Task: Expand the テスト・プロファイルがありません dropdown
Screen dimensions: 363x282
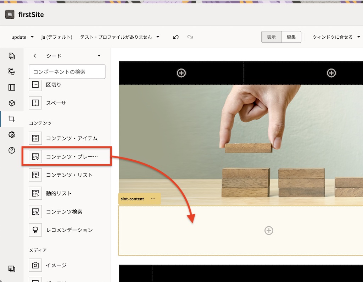Action: point(119,37)
